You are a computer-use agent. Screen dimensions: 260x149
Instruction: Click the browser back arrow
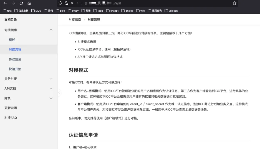pyautogui.click(x=5, y=3)
